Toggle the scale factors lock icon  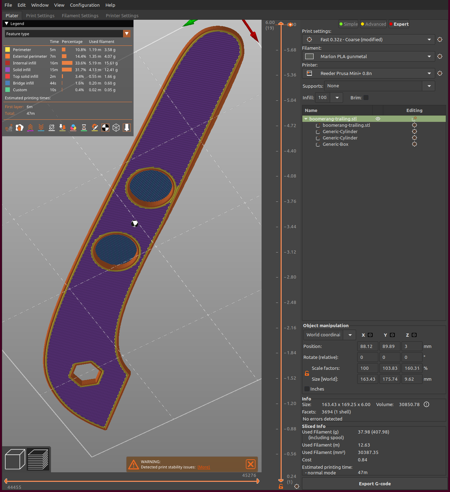tap(307, 374)
